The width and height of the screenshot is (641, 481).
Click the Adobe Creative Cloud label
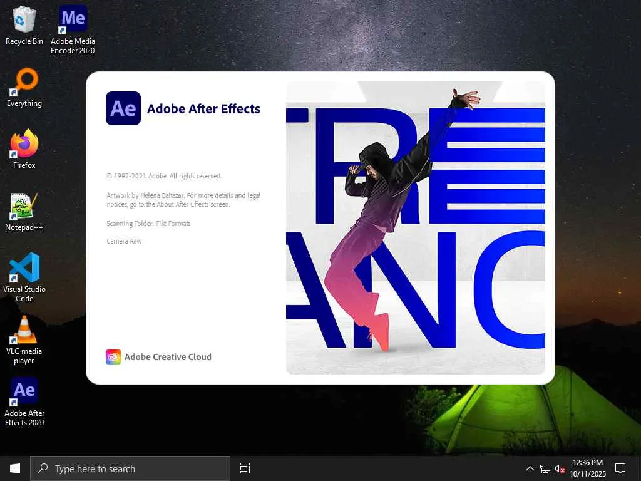pyautogui.click(x=168, y=357)
